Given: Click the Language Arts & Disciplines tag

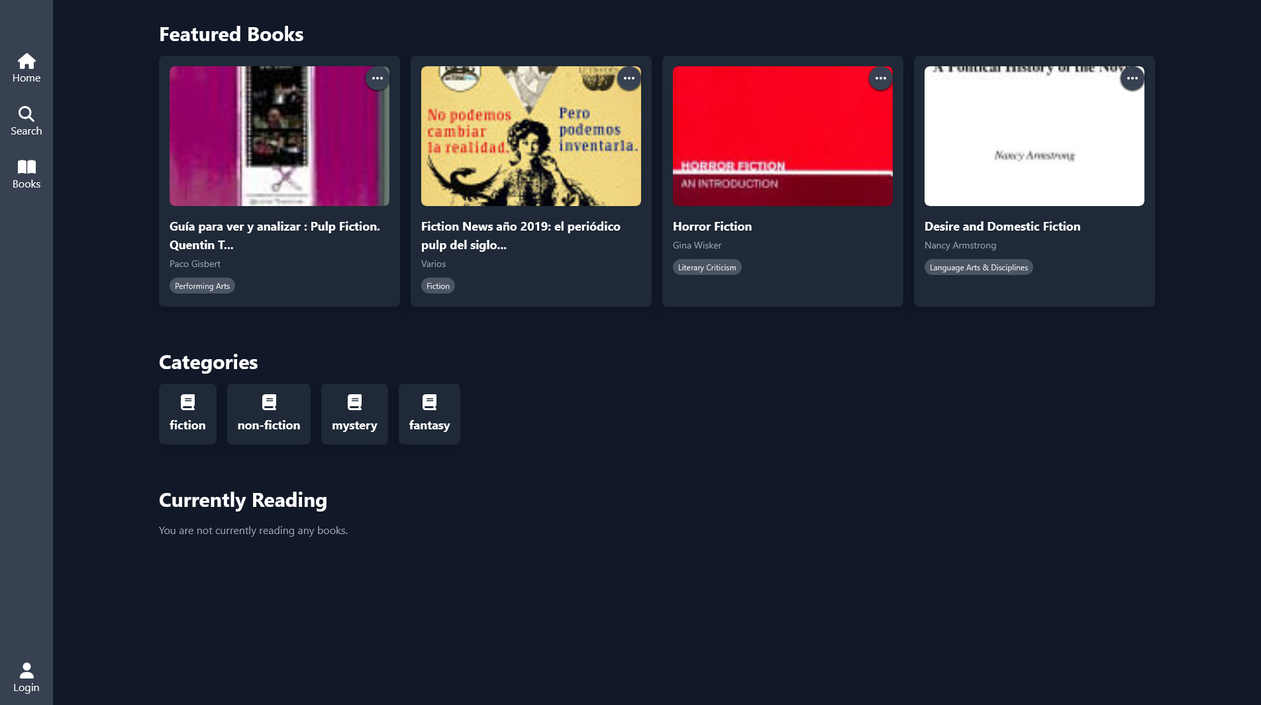Looking at the screenshot, I should [978, 267].
